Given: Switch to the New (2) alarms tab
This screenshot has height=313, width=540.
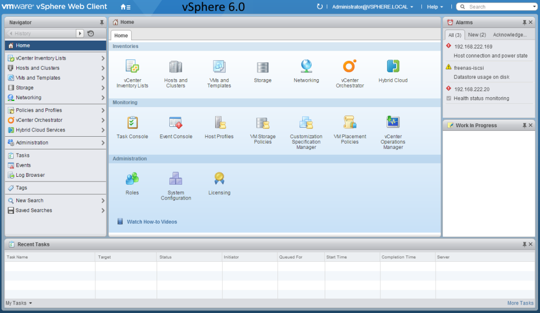Looking at the screenshot, I should [x=477, y=35].
